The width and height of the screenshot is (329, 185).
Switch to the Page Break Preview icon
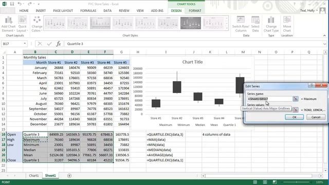click(275, 182)
